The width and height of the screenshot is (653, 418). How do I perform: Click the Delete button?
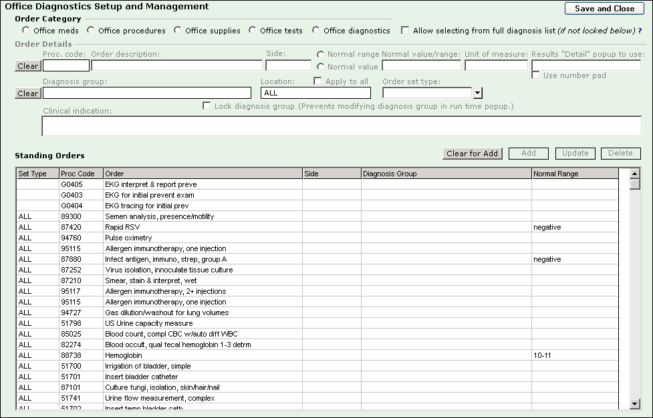click(620, 154)
